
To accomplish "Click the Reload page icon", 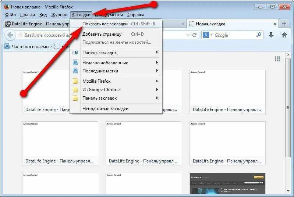I will click(194, 35).
